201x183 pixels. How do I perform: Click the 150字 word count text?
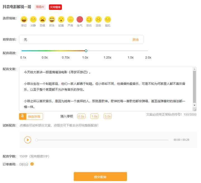click(x=23, y=156)
